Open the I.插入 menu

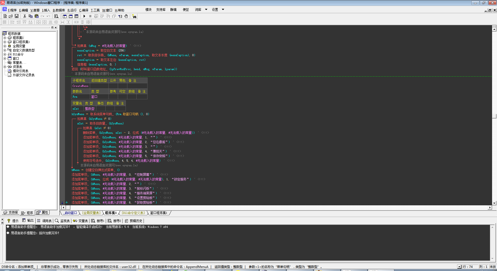pyautogui.click(x=46, y=10)
